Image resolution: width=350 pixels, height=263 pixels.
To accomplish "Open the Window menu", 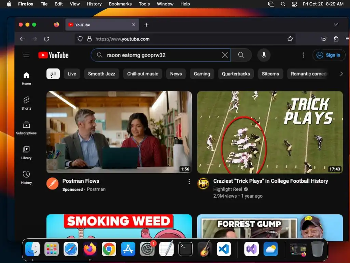I will click(x=165, y=4).
